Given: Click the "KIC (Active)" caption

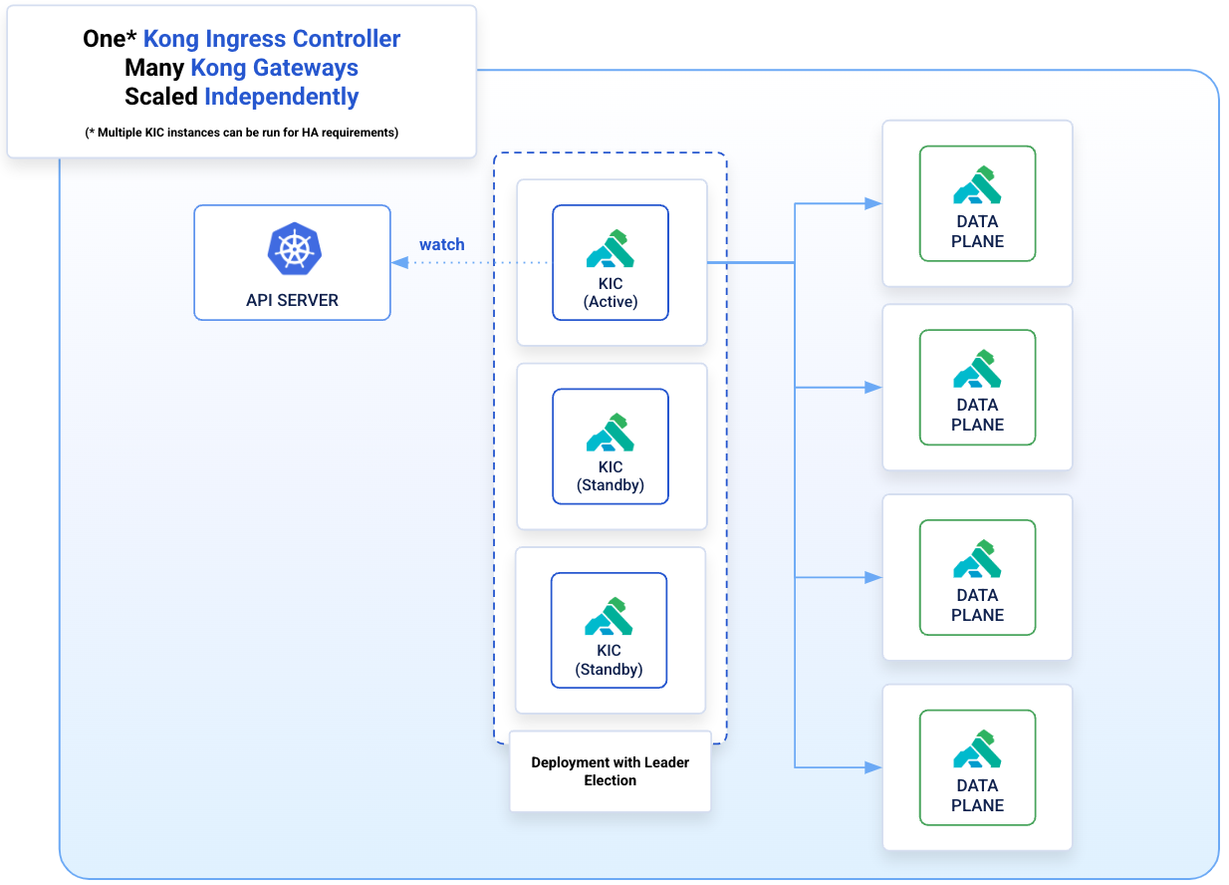Looking at the screenshot, I should [611, 292].
